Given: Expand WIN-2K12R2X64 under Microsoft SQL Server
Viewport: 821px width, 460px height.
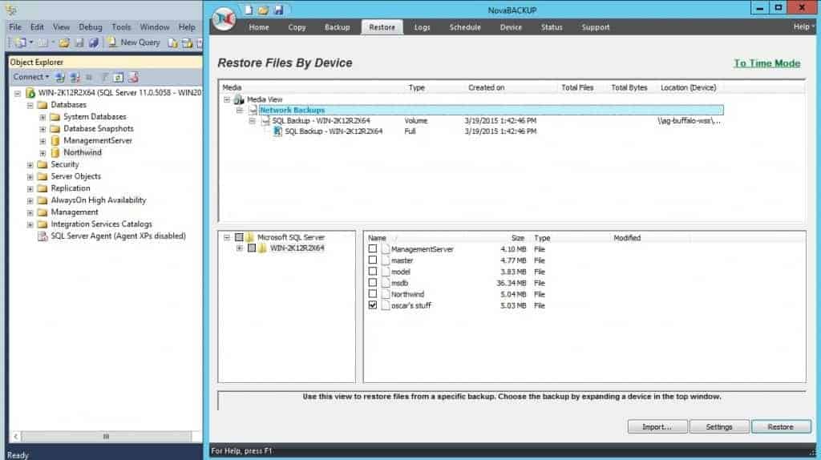Looking at the screenshot, I should [x=239, y=248].
